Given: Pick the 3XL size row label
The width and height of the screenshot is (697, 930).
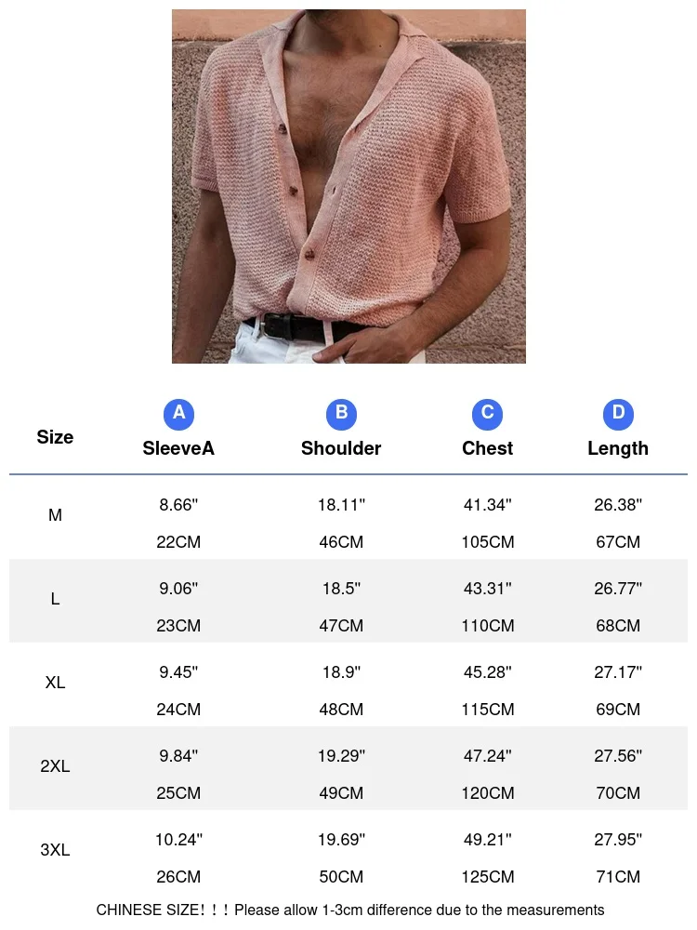Looking at the screenshot, I should pyautogui.click(x=55, y=850).
